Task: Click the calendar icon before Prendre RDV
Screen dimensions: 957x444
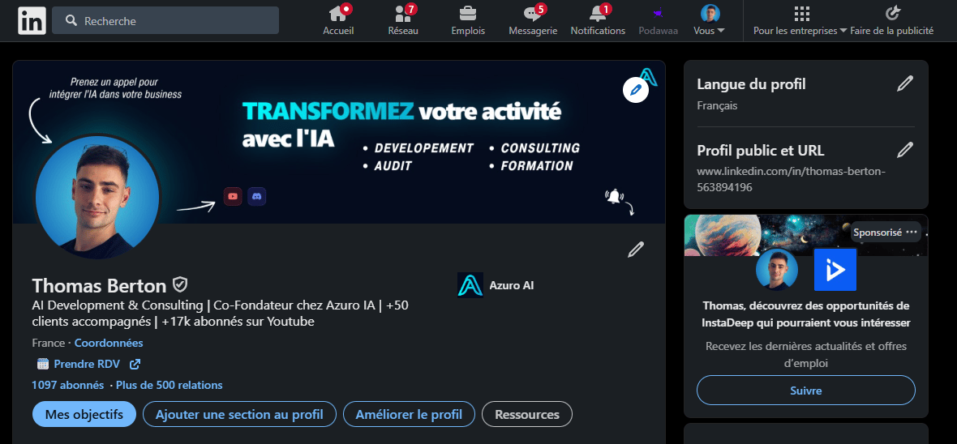Action: 43,364
